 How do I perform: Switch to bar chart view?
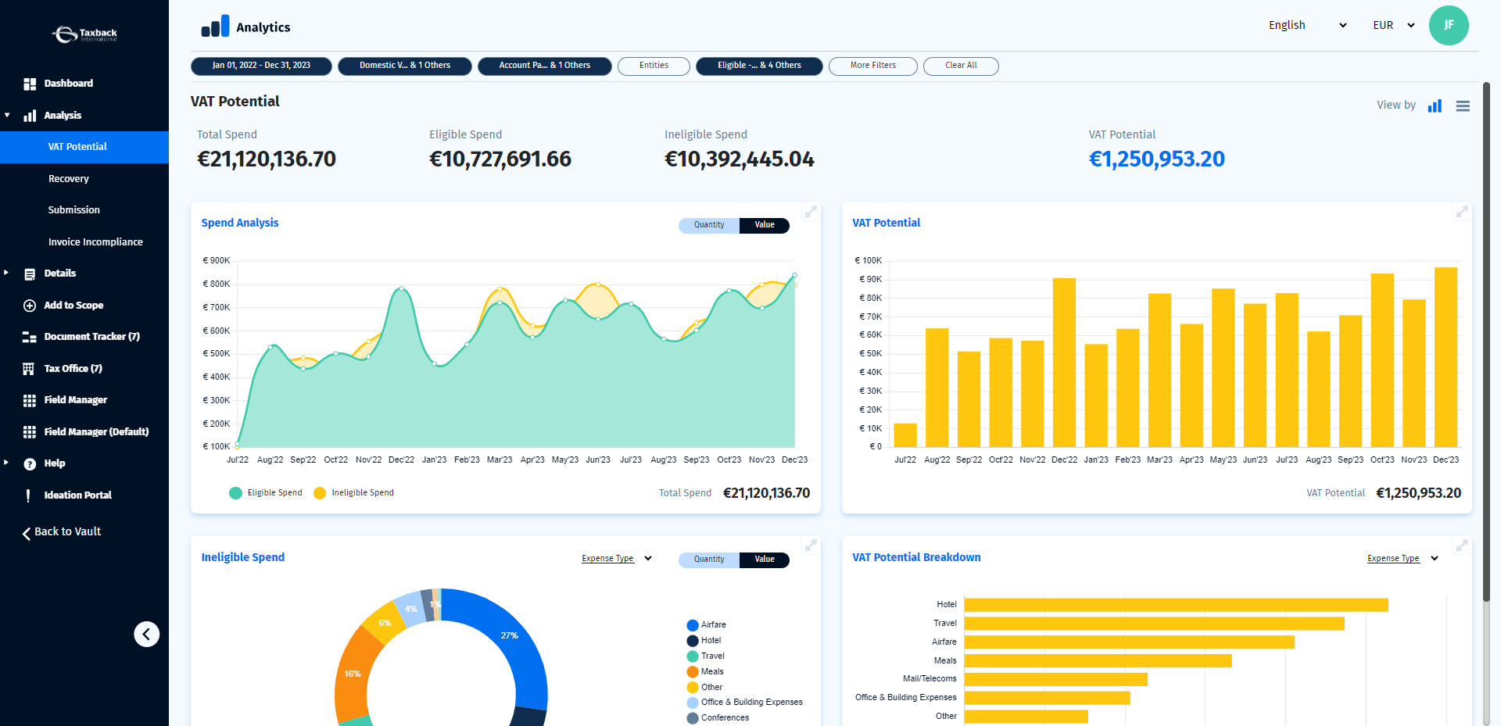coord(1435,106)
